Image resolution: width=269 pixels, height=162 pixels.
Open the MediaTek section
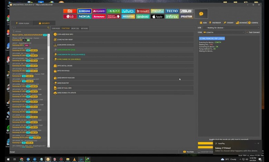[x=128, y=17]
